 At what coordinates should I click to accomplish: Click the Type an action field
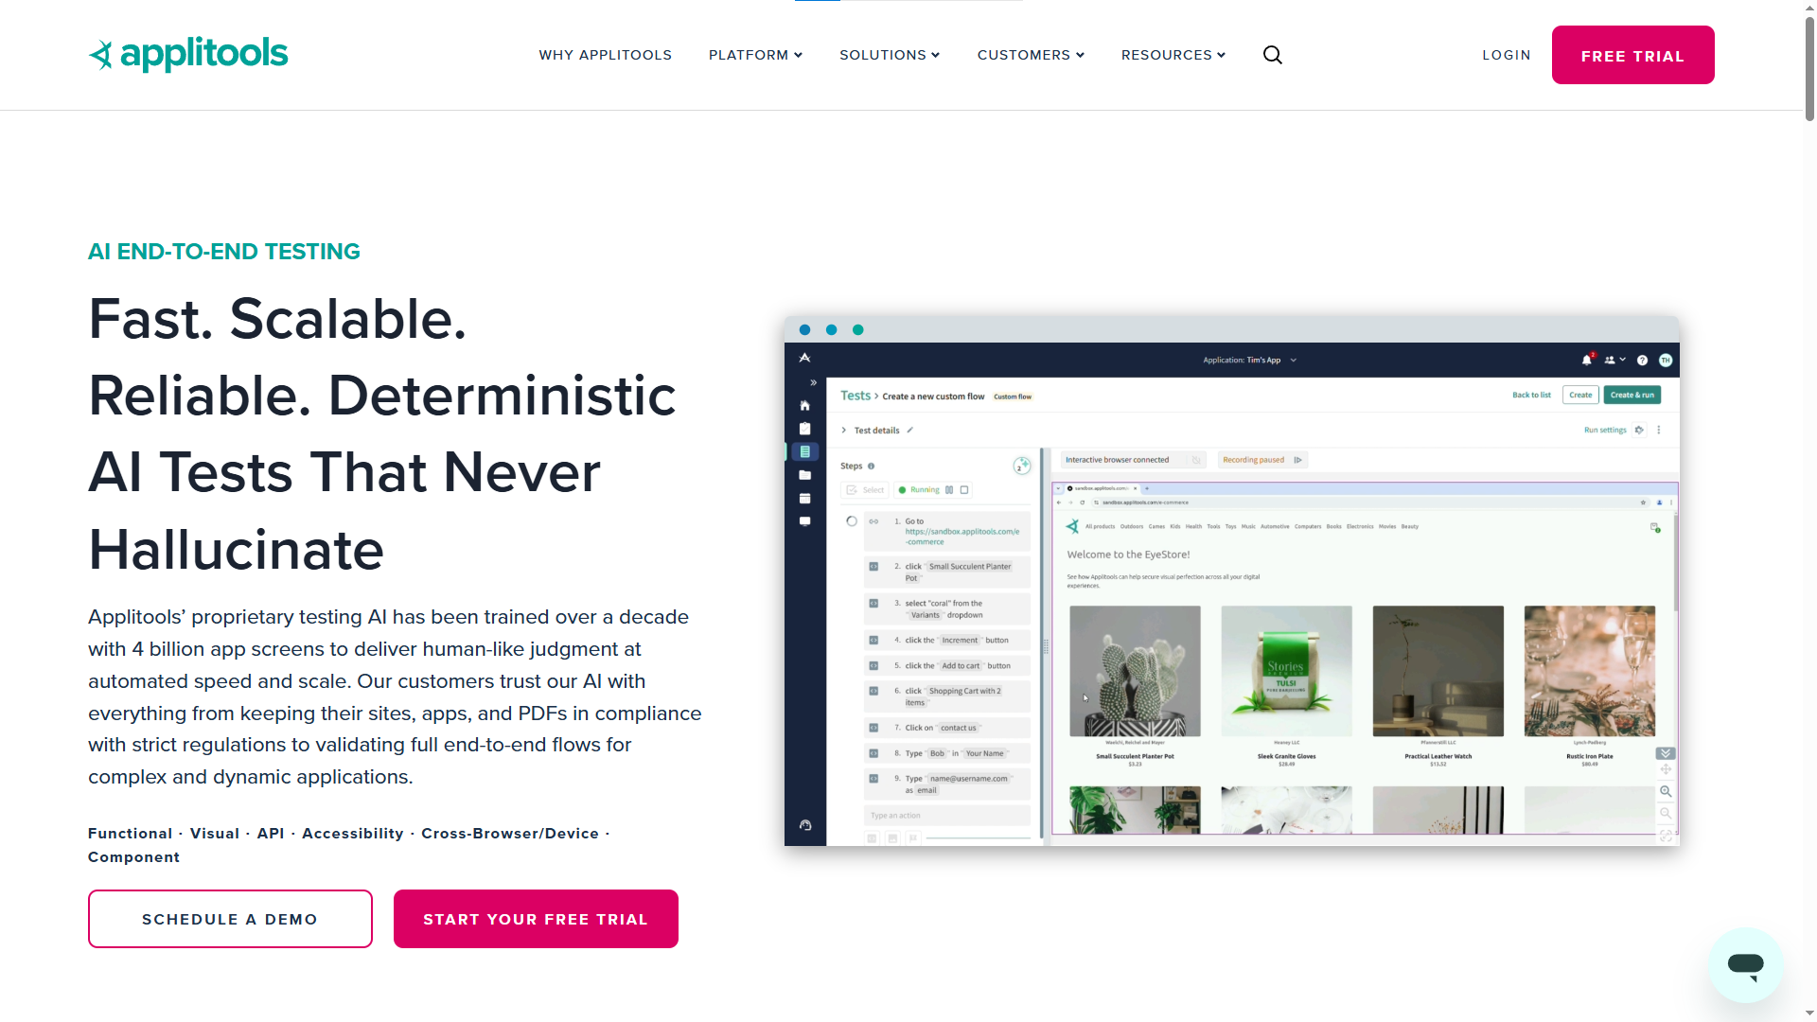point(946,816)
